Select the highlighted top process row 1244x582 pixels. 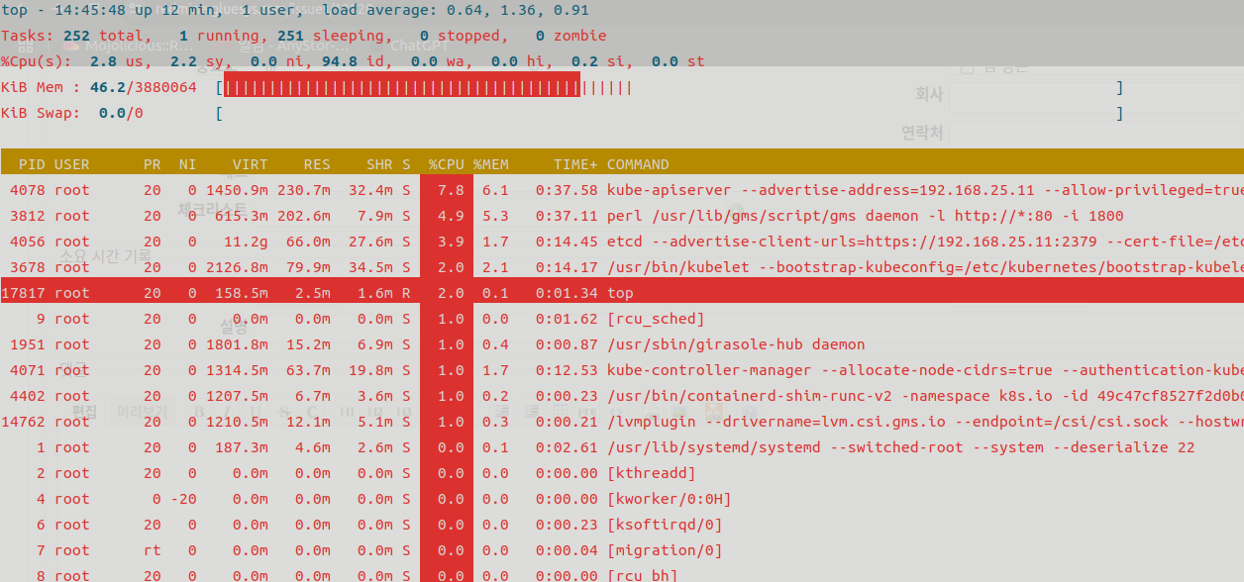point(622,293)
